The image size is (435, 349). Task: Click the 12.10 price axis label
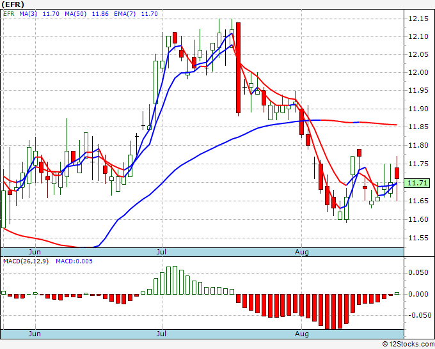click(x=418, y=36)
